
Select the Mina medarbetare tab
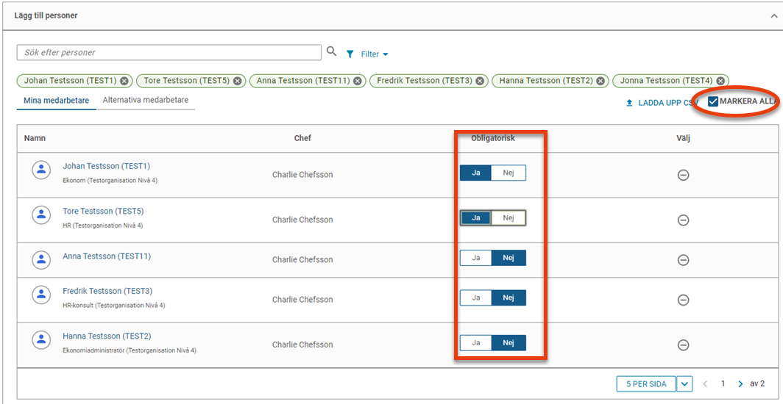(57, 101)
